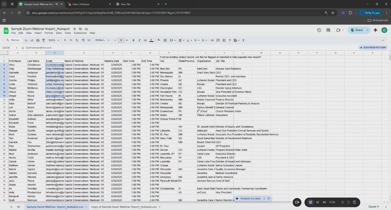This screenshot has height=210, width=391.
Task: Click the Menus search box
Action: [13, 40]
